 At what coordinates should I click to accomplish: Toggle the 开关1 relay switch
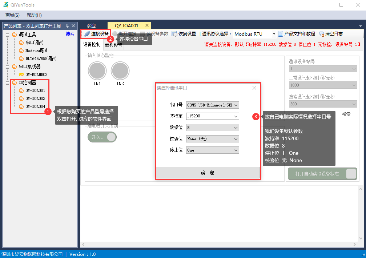(x=102, y=137)
